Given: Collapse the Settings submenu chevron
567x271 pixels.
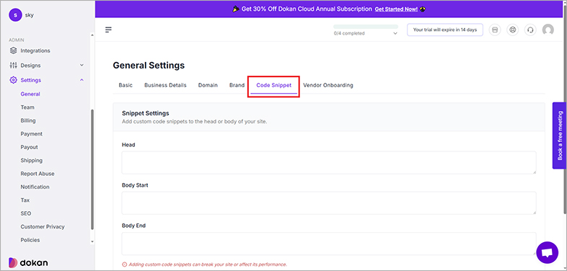Looking at the screenshot, I should point(82,80).
